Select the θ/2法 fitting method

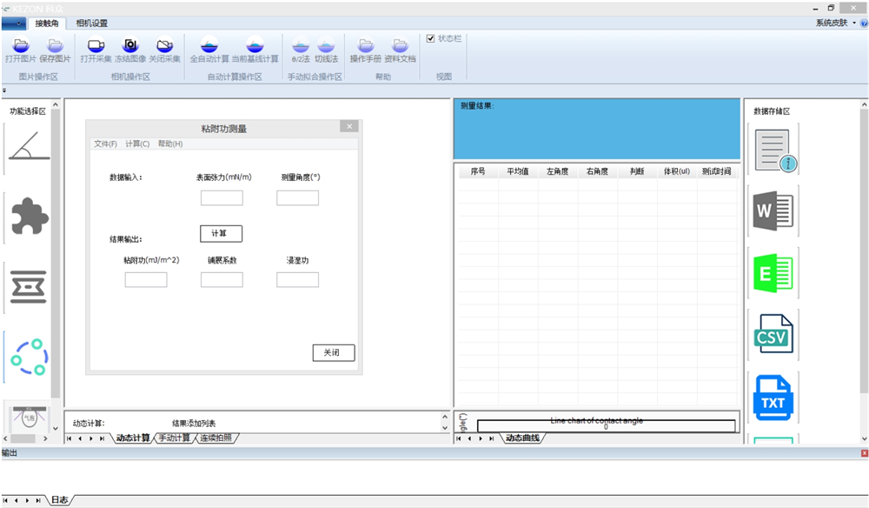point(301,50)
